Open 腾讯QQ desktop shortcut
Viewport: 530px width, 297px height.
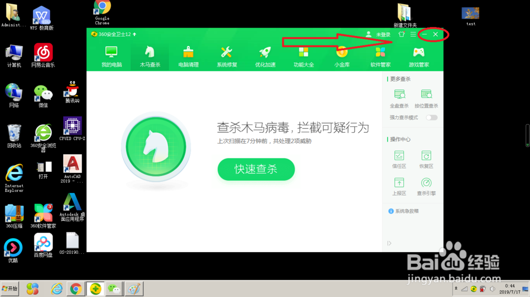point(72,92)
